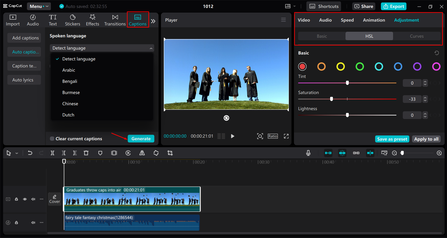Reset HSL Basic settings with the reset icon
Screen dimensions: 447x238
tap(437, 53)
